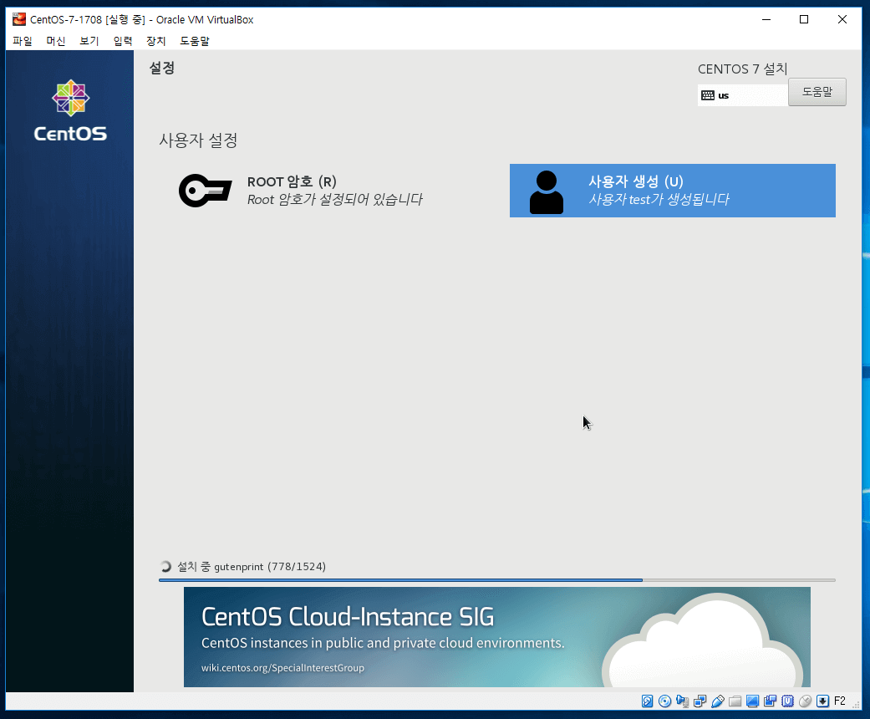Open the 머신 menu
Image resolution: width=870 pixels, height=719 pixels.
click(x=56, y=41)
